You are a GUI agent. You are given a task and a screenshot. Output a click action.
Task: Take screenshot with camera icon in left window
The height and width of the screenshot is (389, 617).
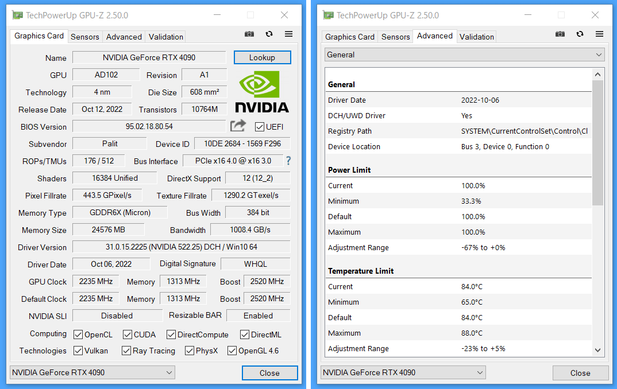tap(249, 34)
